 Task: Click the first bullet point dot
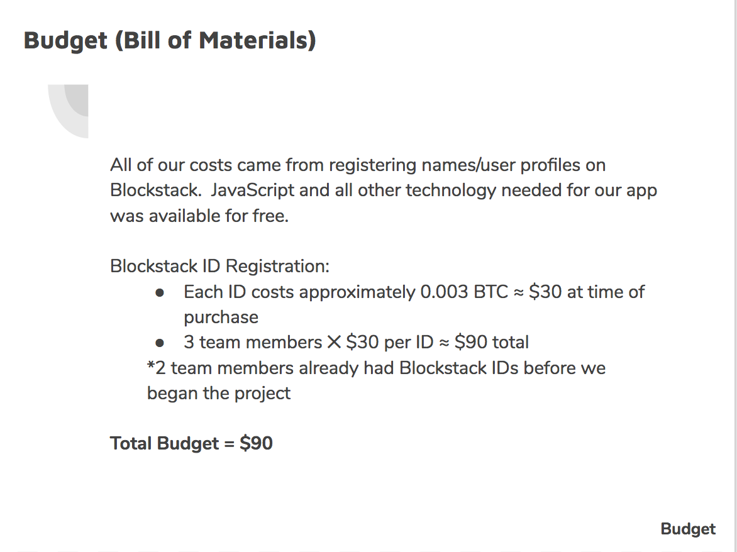click(x=160, y=292)
